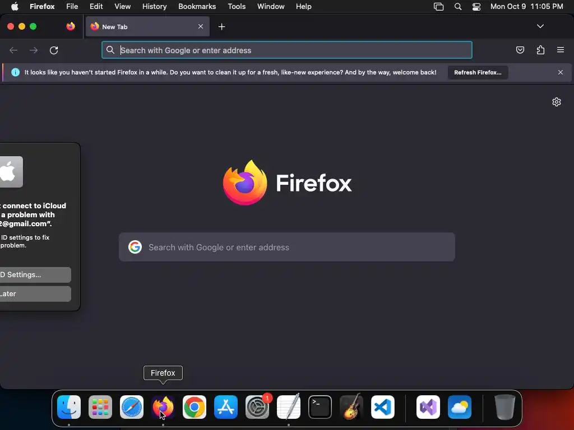
Task: Open TextEdit from the Dock
Action: coord(289,406)
